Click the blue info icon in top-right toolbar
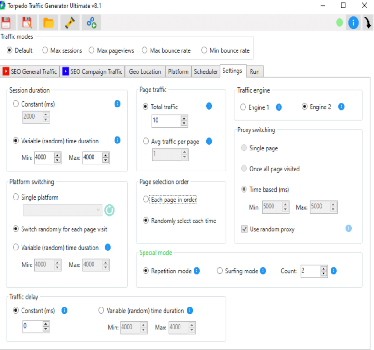Viewport: 374px width, 350px height. pyautogui.click(x=353, y=22)
